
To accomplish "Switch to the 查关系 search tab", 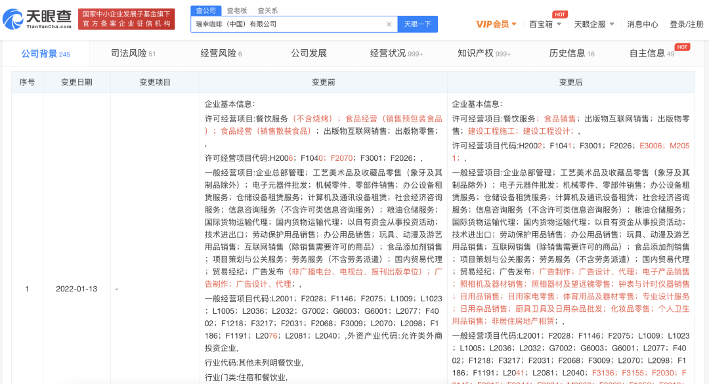I will click(x=268, y=11).
